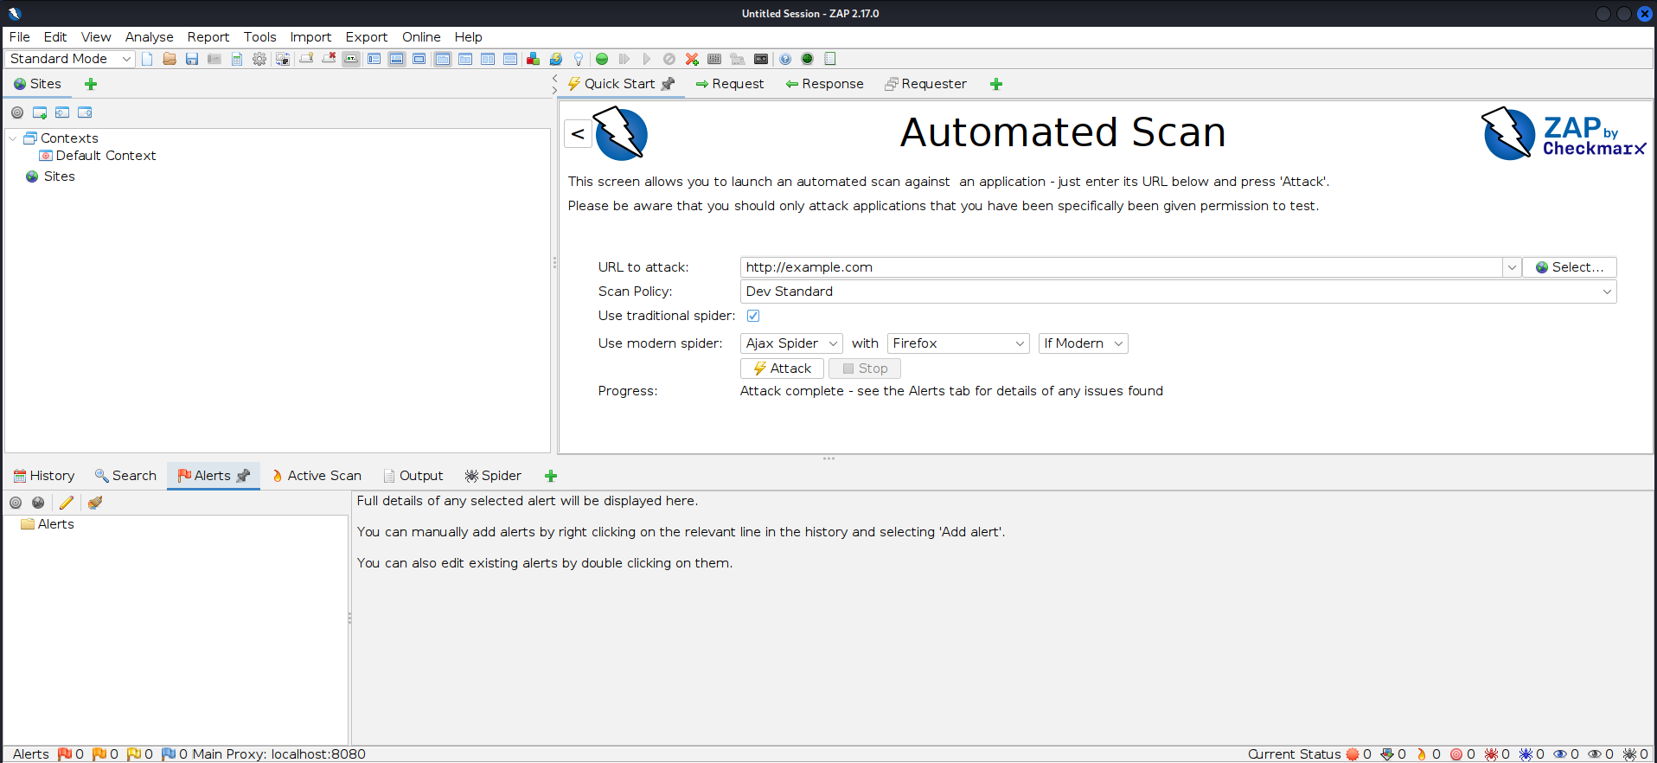
Task: Click the Select... button
Action: [1569, 267]
